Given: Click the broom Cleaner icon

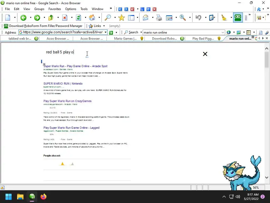Looking at the screenshot, I should pos(224,18).
